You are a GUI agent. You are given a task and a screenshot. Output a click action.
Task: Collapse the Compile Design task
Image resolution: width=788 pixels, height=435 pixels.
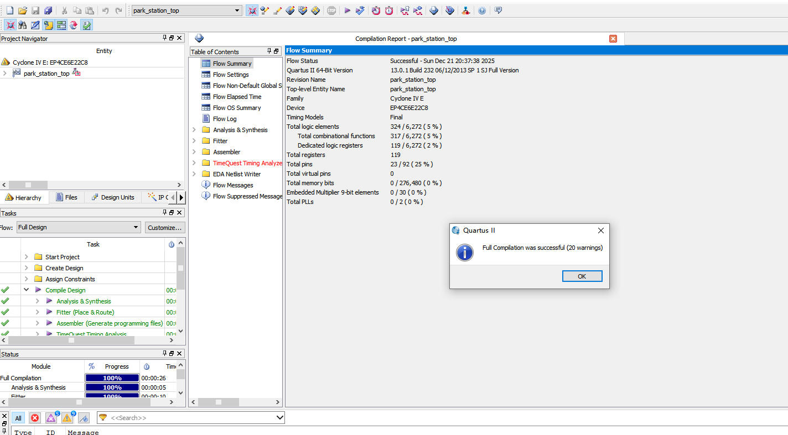26,290
